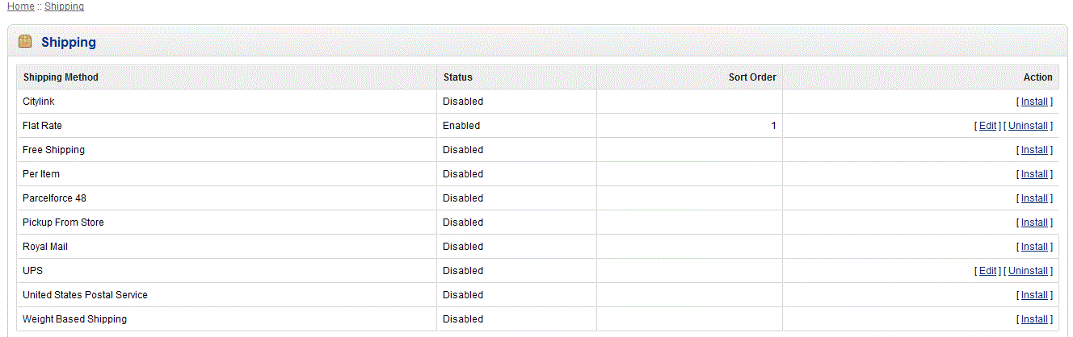Uninstall the Flat Rate shipping method

1028,126
